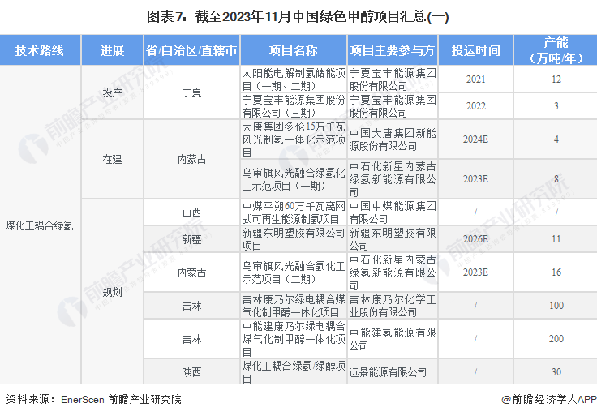Click the capacity value 16

coord(556,272)
